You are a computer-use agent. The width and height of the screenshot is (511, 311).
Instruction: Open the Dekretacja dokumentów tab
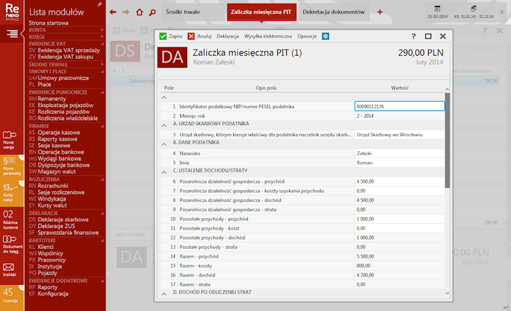(333, 12)
